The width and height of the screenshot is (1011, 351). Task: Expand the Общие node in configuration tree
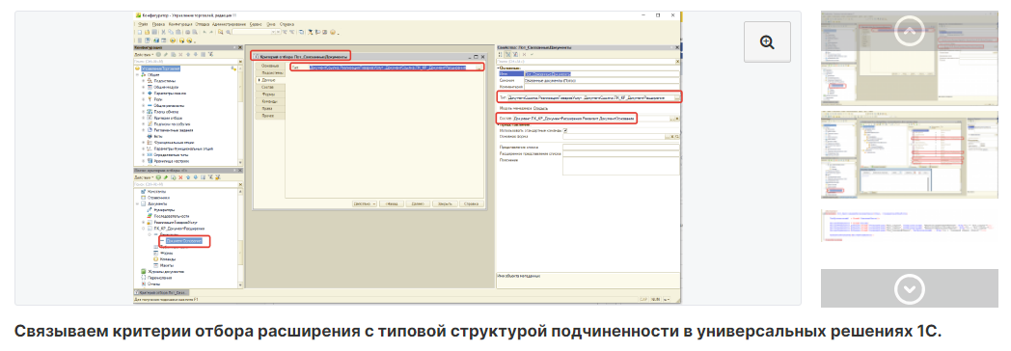coord(137,74)
